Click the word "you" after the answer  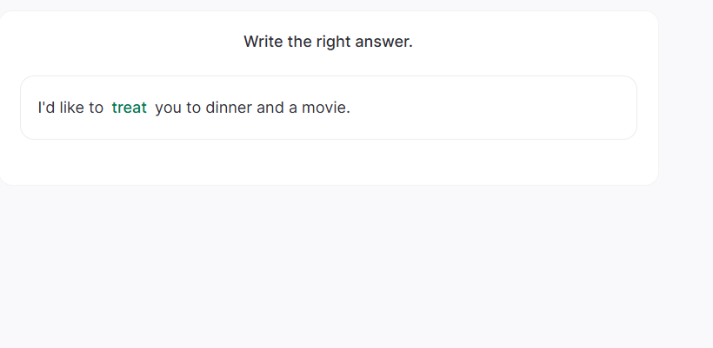point(169,108)
